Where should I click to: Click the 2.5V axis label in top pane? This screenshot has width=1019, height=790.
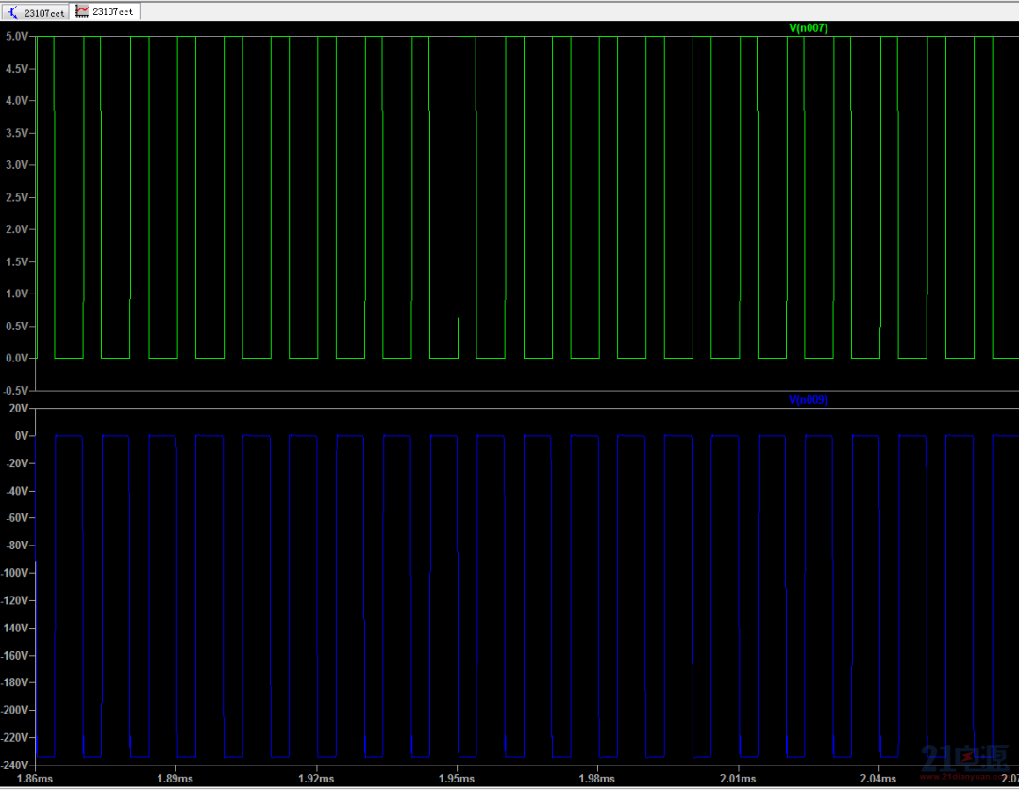point(16,197)
